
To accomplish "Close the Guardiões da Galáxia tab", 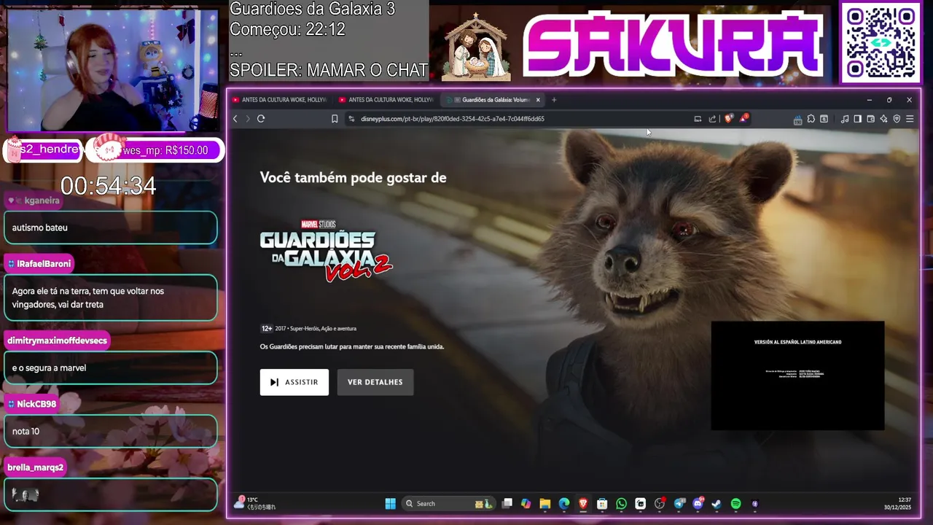I will pyautogui.click(x=538, y=100).
